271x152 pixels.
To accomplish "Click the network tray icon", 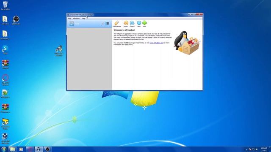I will tap(253, 149).
